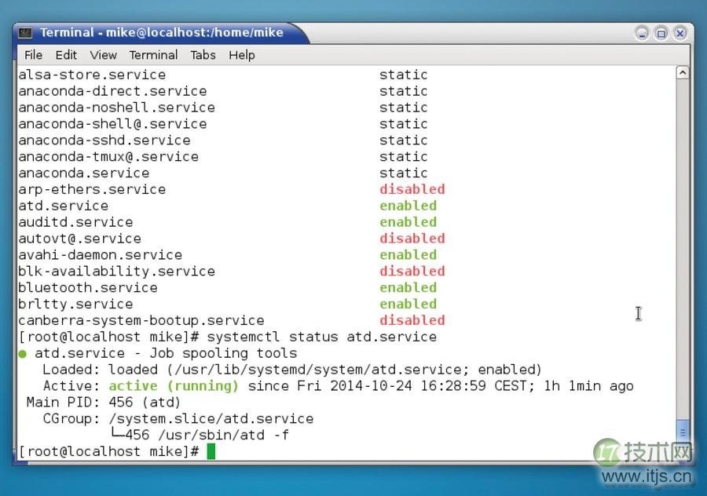Screen dimensions: 707x496
Task: Click the scrollbar thumb handle
Action: [x=683, y=432]
